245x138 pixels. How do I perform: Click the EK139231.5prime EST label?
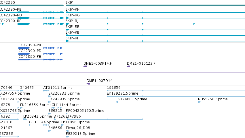click(123, 93)
